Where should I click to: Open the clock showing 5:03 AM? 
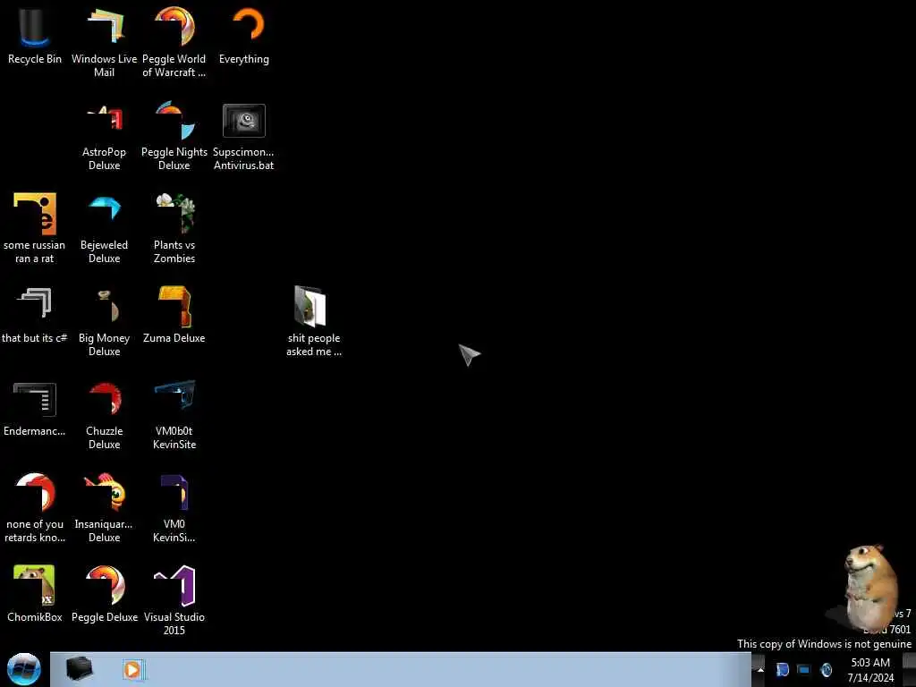(870, 670)
